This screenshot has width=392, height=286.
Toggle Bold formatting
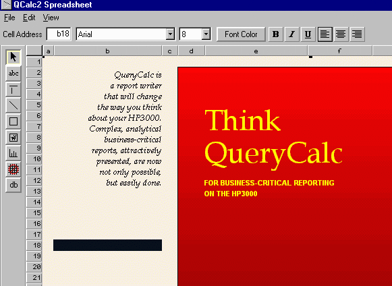[276, 34]
